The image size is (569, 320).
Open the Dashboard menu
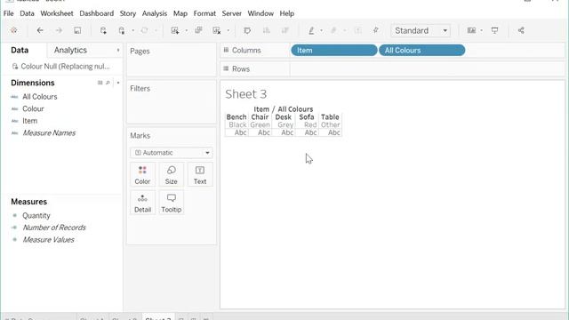(97, 13)
